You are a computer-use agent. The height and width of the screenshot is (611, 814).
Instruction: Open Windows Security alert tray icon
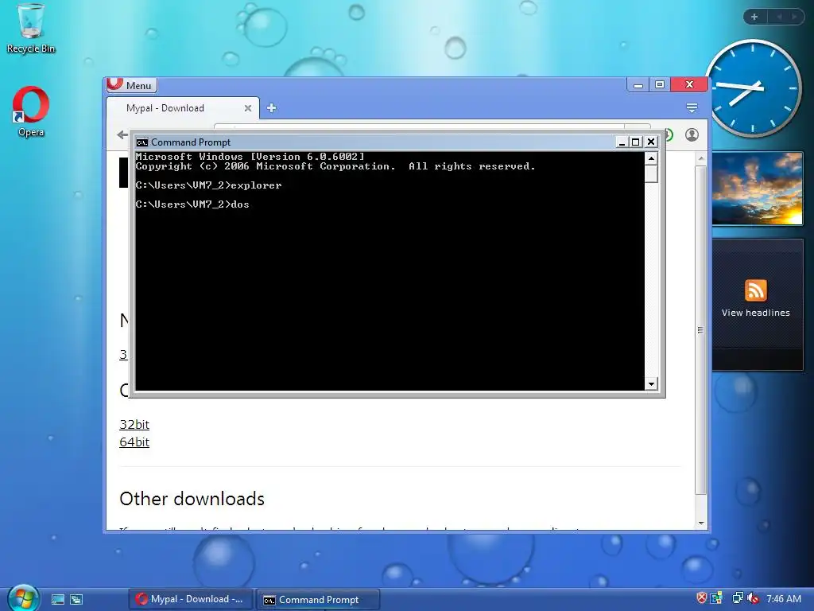(701, 598)
